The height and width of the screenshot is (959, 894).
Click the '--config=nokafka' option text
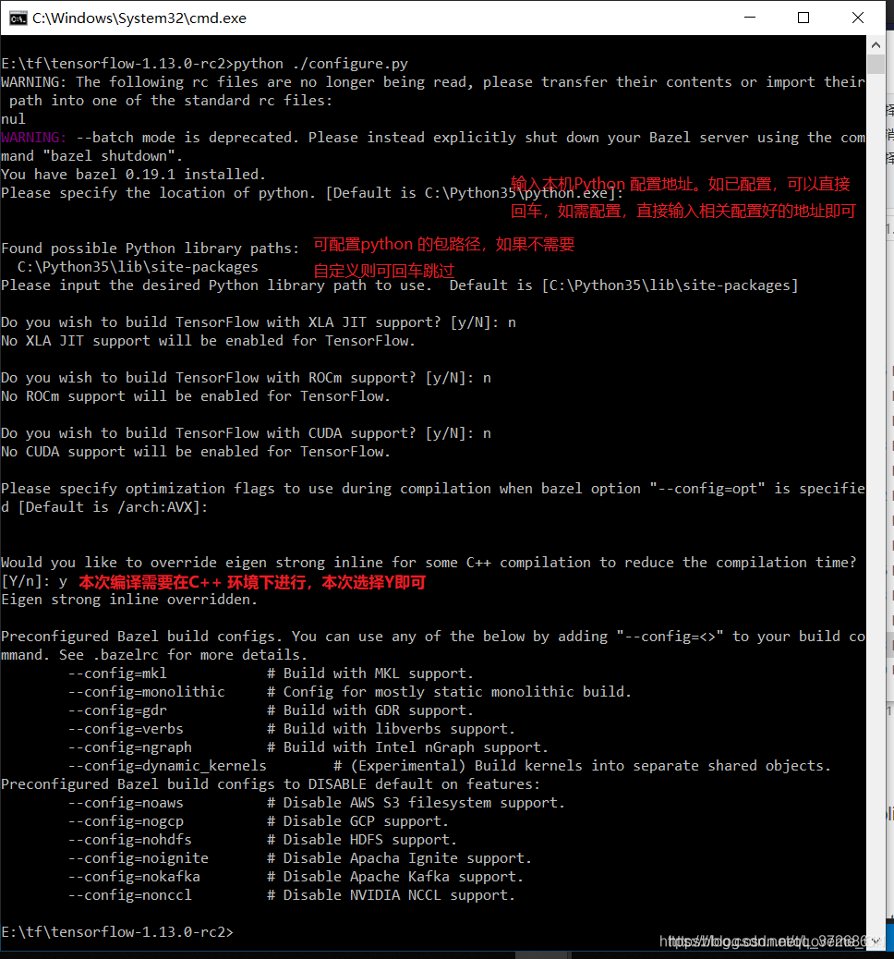click(134, 877)
